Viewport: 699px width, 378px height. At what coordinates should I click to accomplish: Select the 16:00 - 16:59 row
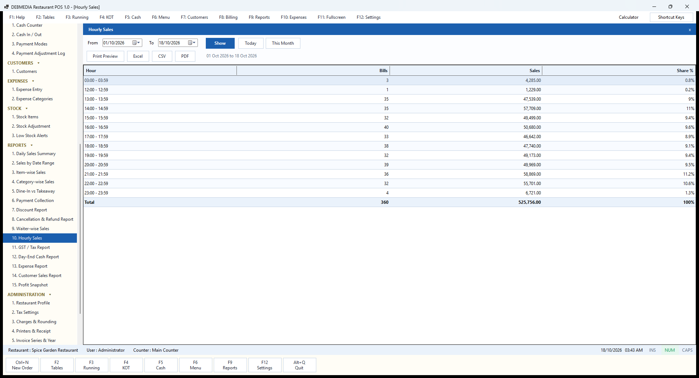coord(389,127)
